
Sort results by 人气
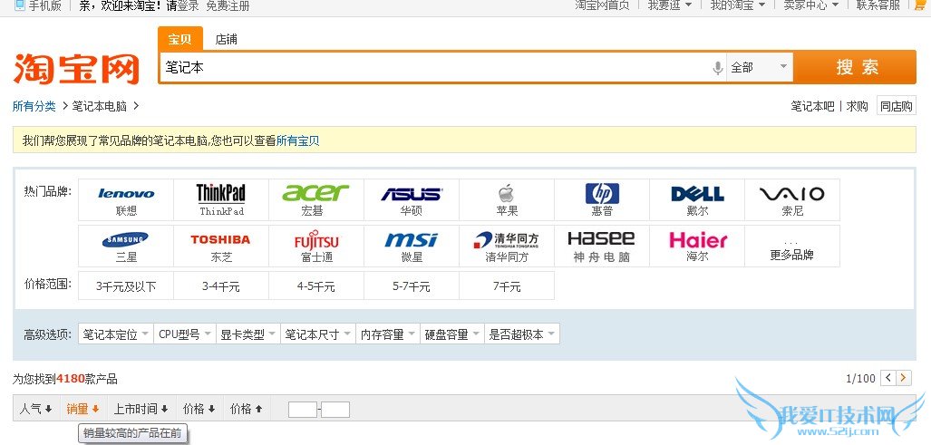[35, 409]
